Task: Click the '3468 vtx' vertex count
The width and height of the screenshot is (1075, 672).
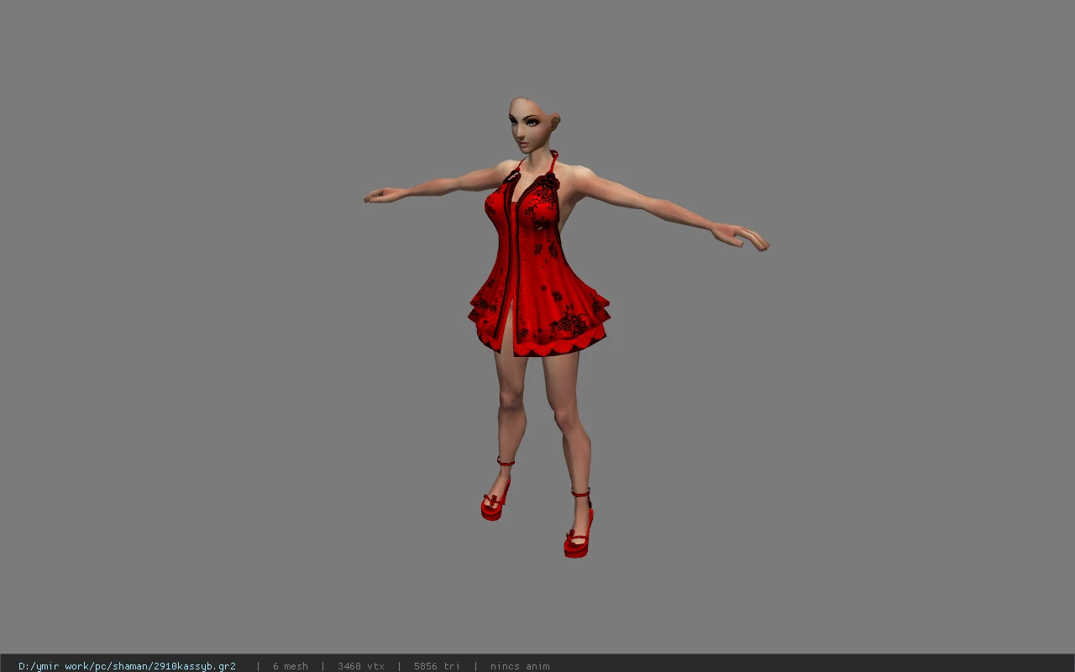Action: tap(361, 666)
